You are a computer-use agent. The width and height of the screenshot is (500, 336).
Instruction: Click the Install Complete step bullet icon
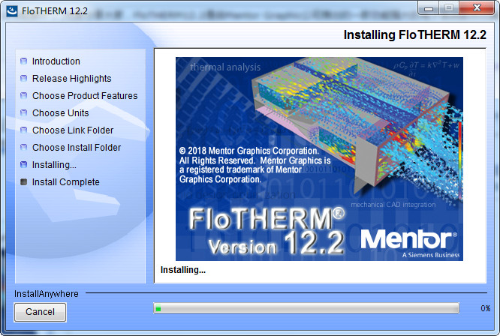pyautogui.click(x=23, y=181)
